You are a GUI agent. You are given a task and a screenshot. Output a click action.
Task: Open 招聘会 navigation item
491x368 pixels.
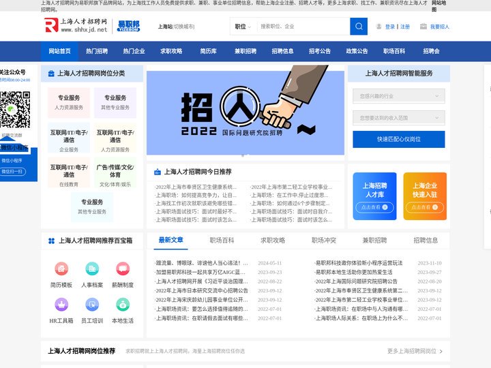pyautogui.click(x=431, y=51)
